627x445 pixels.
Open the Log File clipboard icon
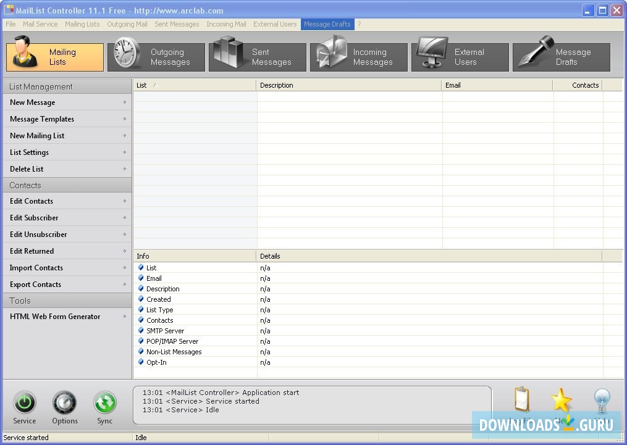[x=522, y=399]
